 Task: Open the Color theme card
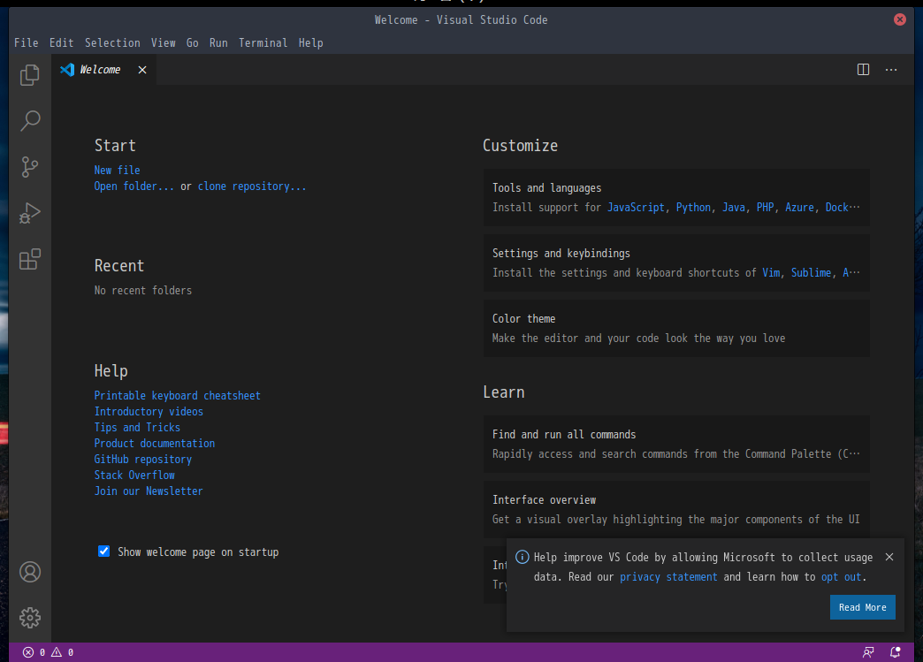(676, 329)
